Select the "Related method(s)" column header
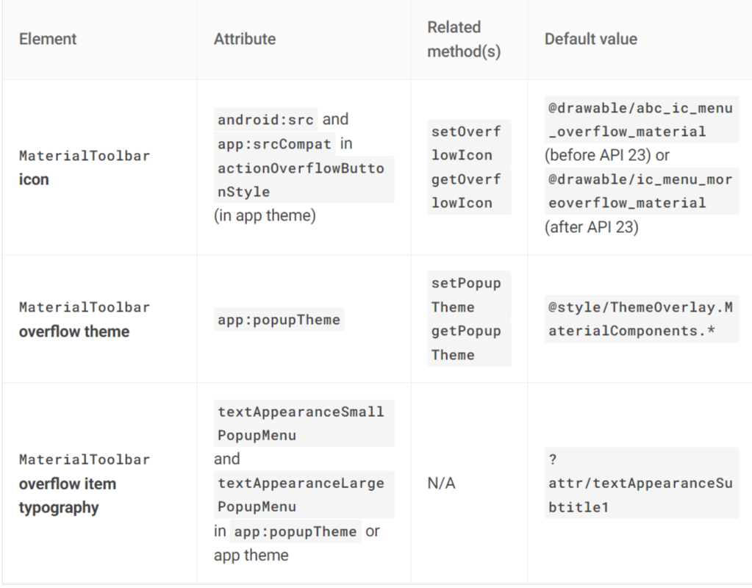Viewport: 752px width, 588px height. click(x=454, y=40)
